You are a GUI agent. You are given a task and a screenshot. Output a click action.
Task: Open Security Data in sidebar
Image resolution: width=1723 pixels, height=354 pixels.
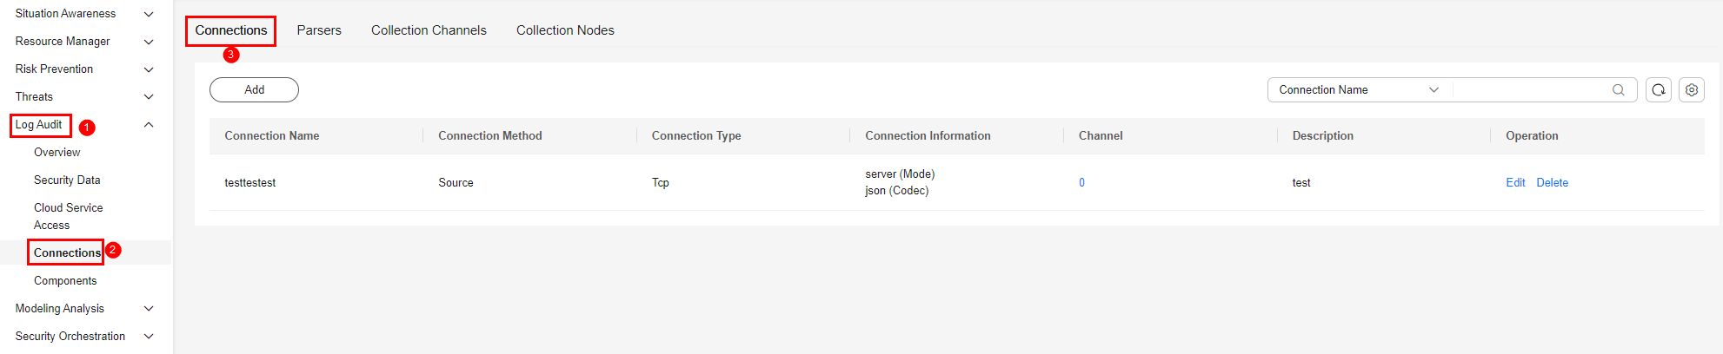coord(67,180)
